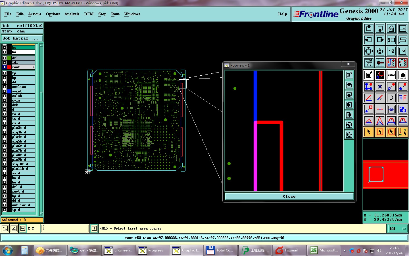409x256 pixels.
Task: Click the layer list vertical scrollbar
Action: click(x=41, y=129)
